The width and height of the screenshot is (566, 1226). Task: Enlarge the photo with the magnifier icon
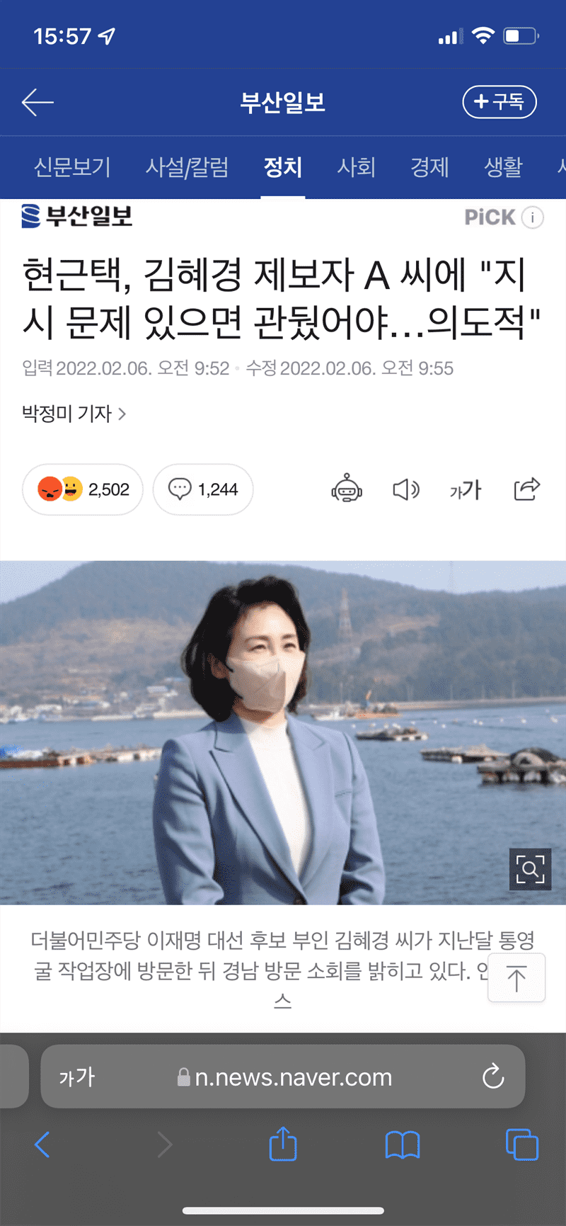(530, 868)
